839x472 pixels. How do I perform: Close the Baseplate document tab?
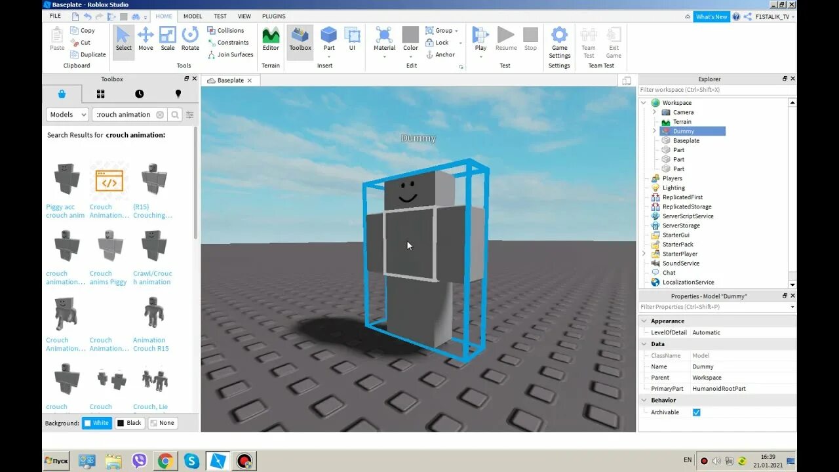[x=249, y=81]
